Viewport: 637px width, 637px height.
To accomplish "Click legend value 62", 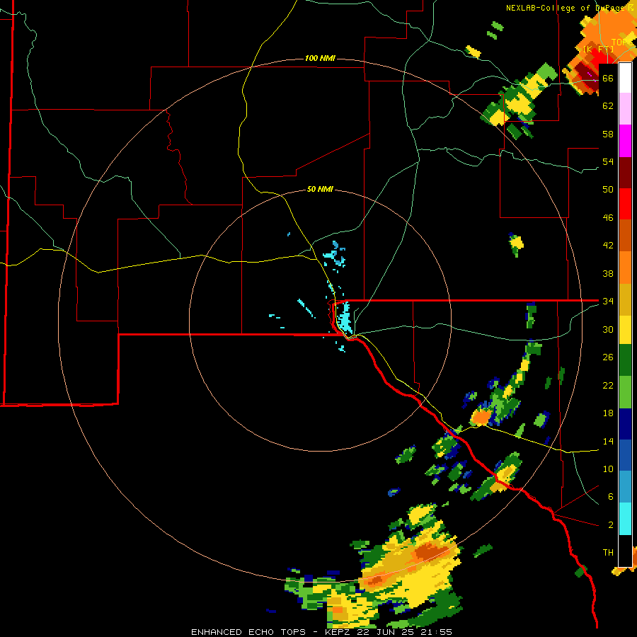I will [x=608, y=106].
